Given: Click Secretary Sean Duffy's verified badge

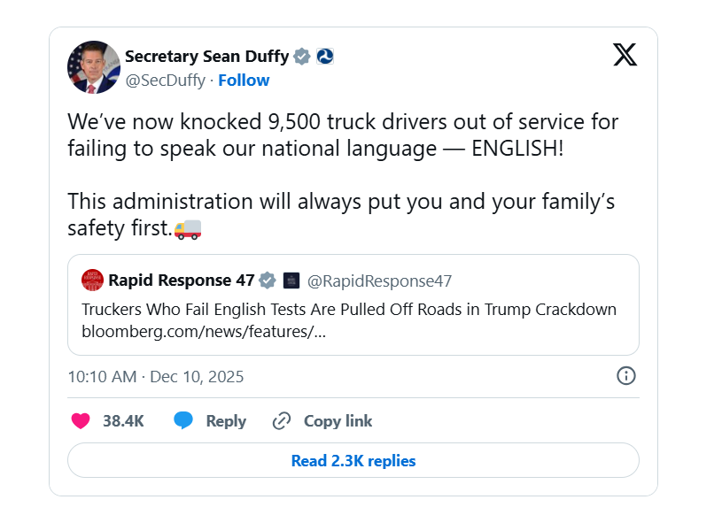Looking at the screenshot, I should click(302, 57).
